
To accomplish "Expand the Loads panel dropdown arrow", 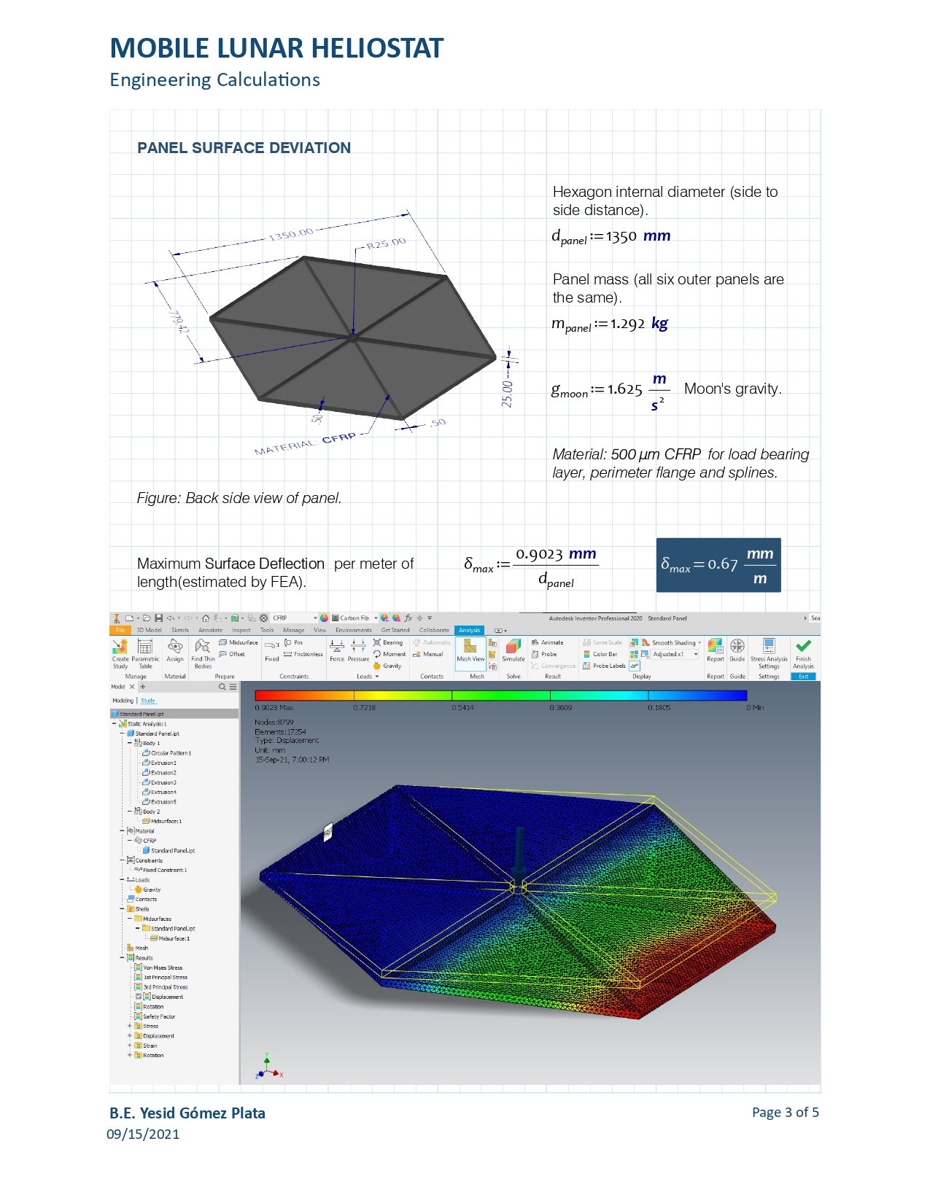I will pos(377,677).
